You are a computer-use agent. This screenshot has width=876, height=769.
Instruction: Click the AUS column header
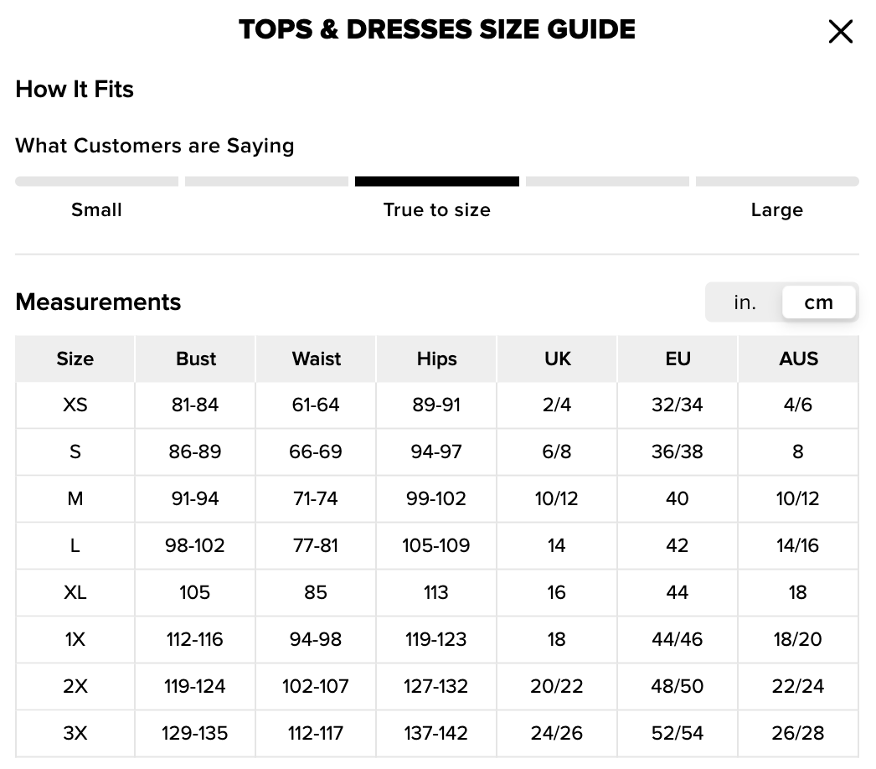798,359
